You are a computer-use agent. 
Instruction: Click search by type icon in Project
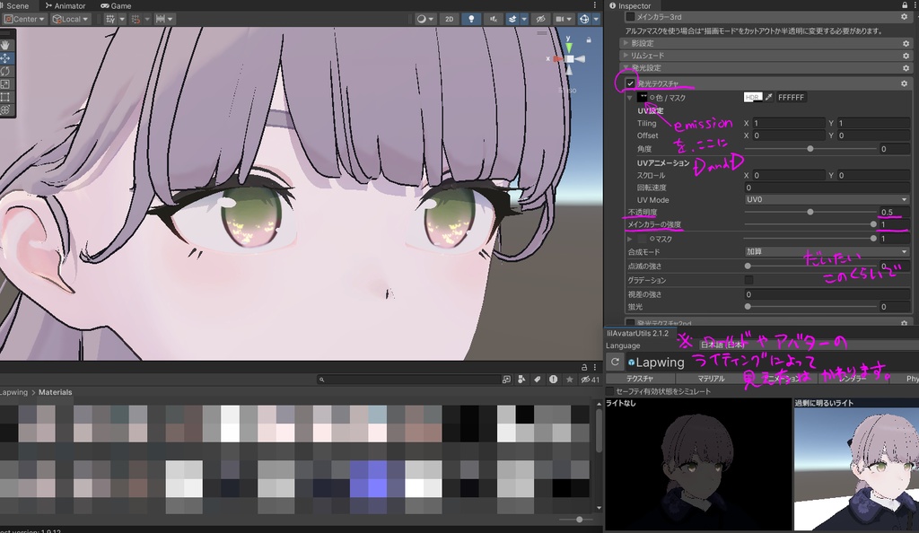click(521, 380)
